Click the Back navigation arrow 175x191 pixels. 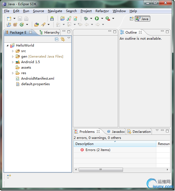click(87, 25)
